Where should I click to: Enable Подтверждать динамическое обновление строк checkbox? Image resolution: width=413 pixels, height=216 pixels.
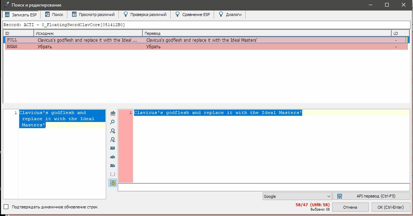click(x=6, y=207)
